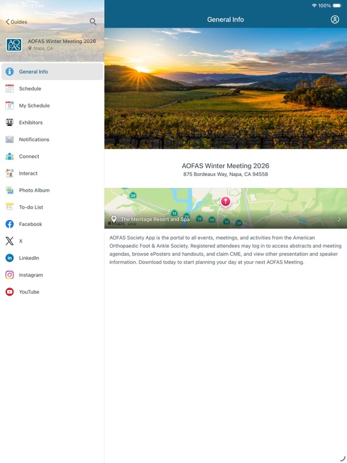Click the battery status icon

pos(337,5)
